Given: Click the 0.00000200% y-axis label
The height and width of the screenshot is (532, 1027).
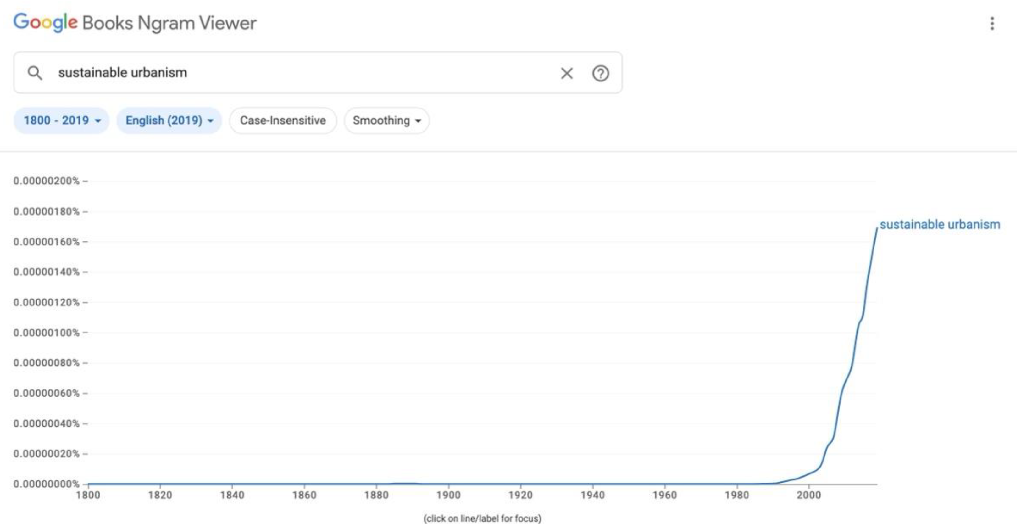Looking at the screenshot, I should [x=46, y=181].
